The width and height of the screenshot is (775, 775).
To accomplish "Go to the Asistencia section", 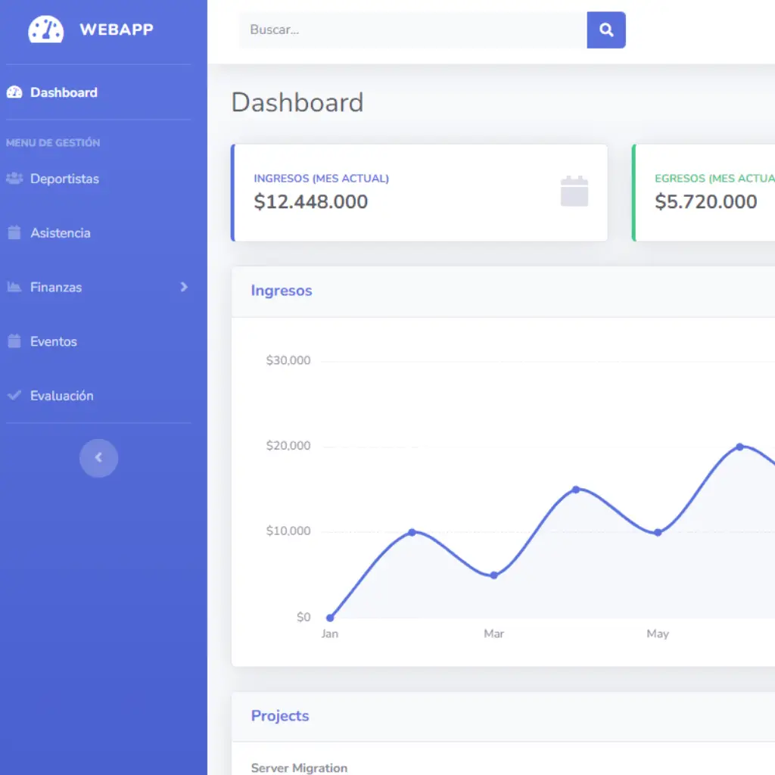I will point(61,233).
